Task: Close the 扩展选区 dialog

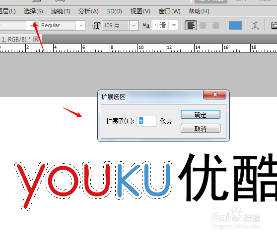Action: 214,95
